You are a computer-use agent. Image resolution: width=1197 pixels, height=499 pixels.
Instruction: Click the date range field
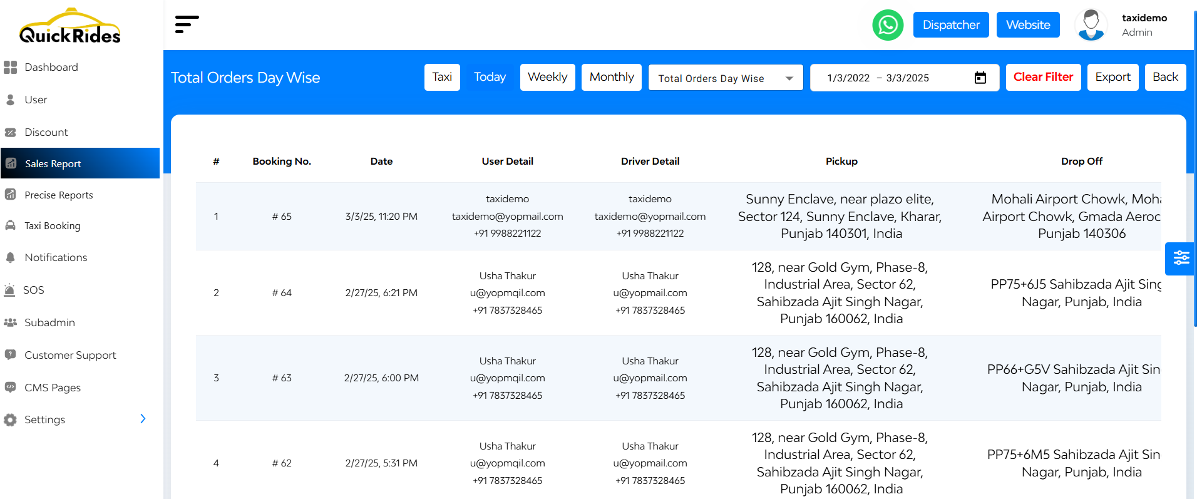[904, 78]
